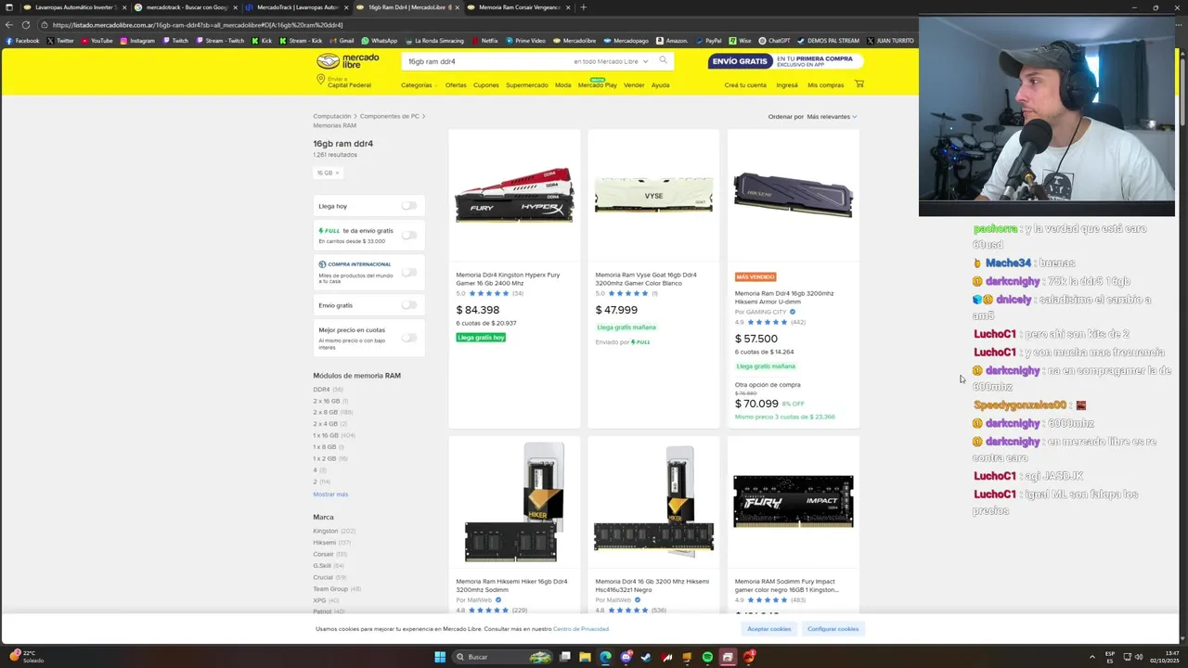The image size is (1188, 668).
Task: Expand RAM modules list via Mostrar más
Action: tap(330, 495)
